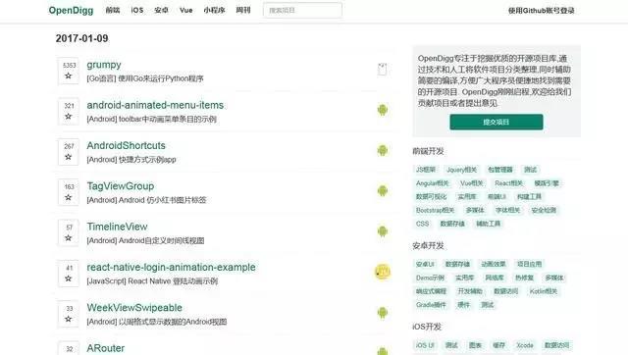Select the Xcode tag

pos(525,345)
